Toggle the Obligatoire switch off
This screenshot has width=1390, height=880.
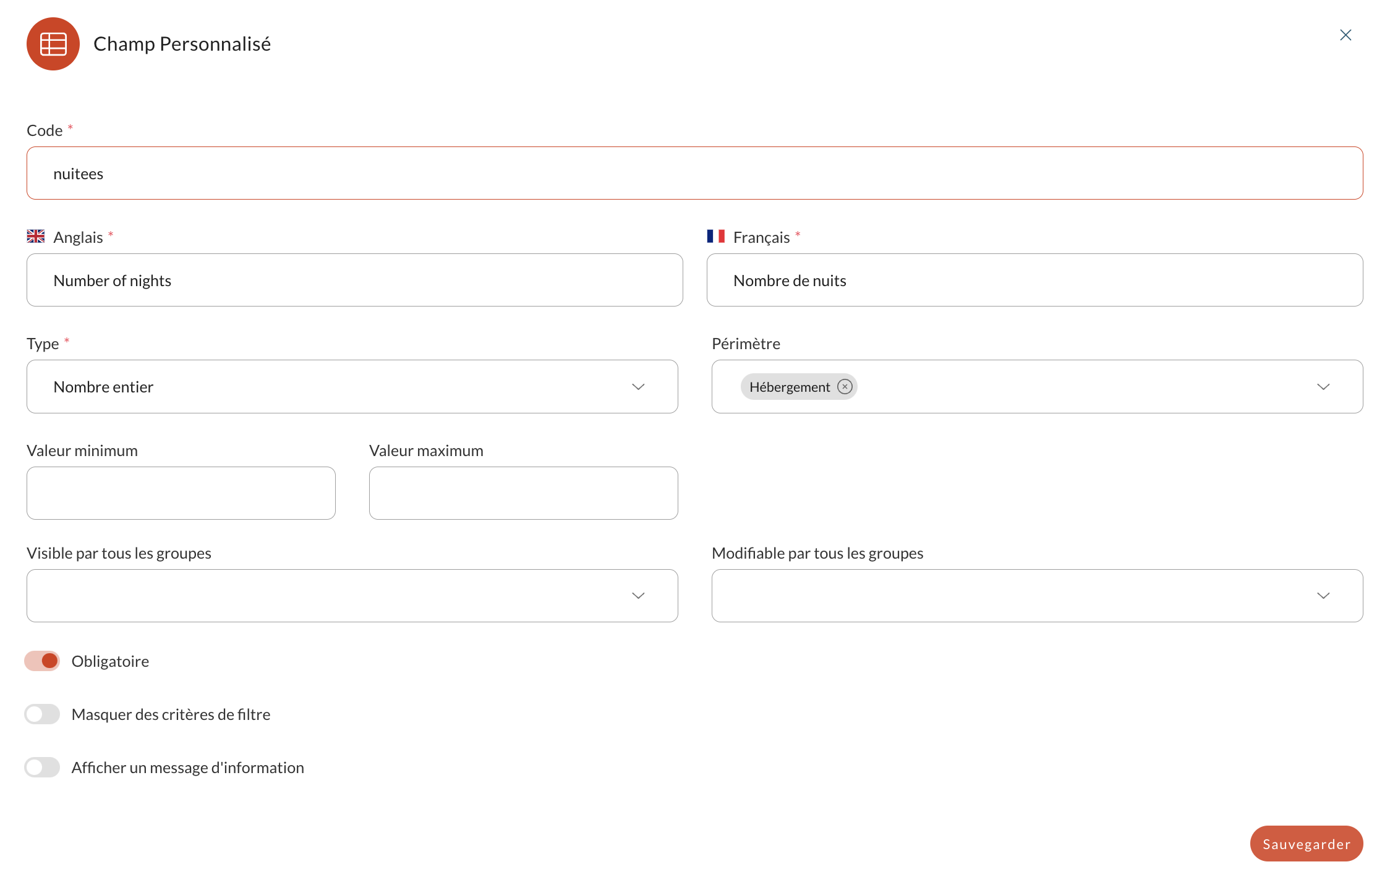41,661
